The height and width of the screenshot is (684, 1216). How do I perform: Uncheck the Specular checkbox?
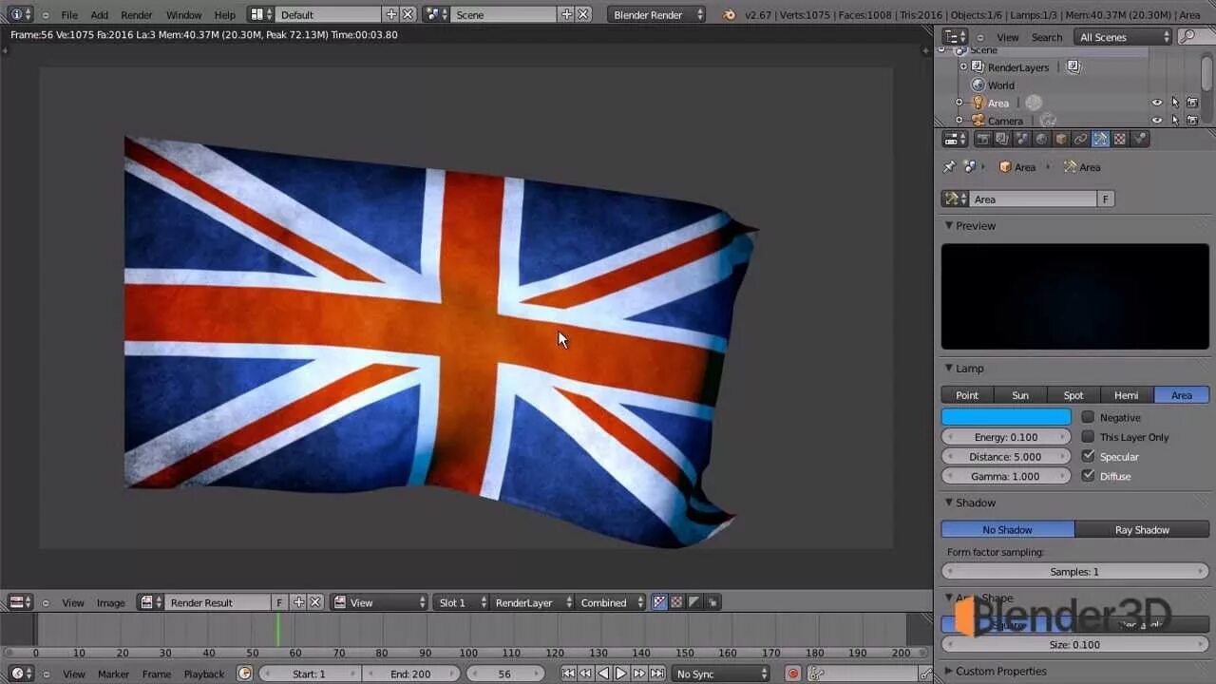(1088, 456)
